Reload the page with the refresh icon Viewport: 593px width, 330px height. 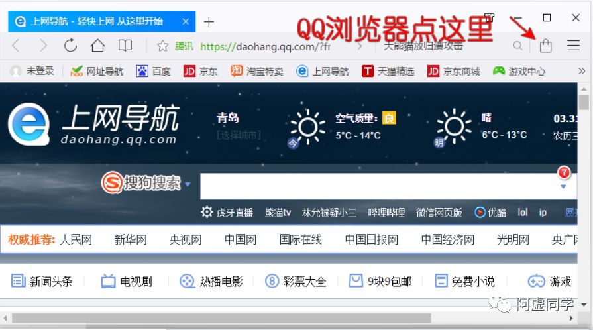point(70,46)
